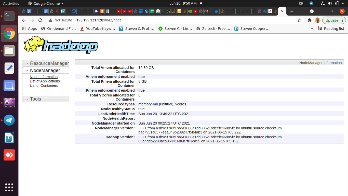Open the List of Applications link
Screen dimensions: 348x196
(45, 81)
